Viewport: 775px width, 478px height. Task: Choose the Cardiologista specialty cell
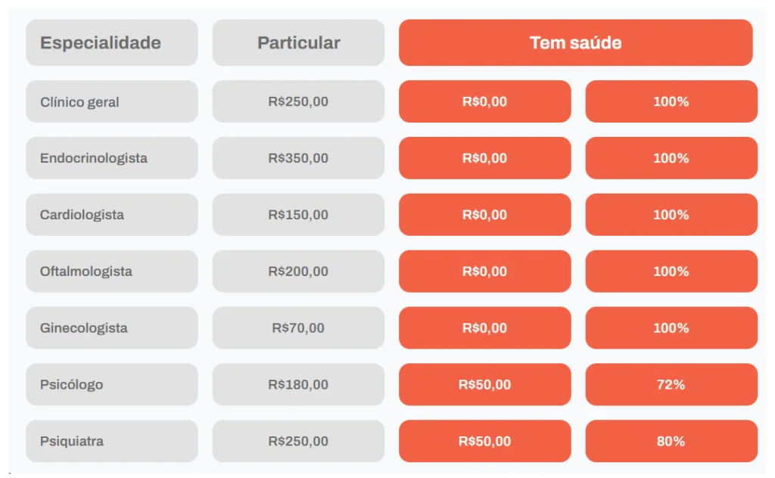pos(111,215)
